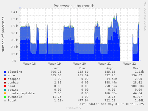Viewport: 148px width, 111px height.
Task: Click the 'idle' legend label
Action: click(x=11, y=75)
